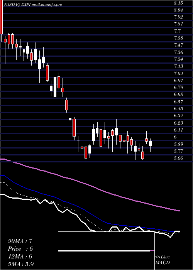Click the 6.34 price axis label
The height and width of the screenshot is (270, 193).
pyautogui.click(x=178, y=116)
